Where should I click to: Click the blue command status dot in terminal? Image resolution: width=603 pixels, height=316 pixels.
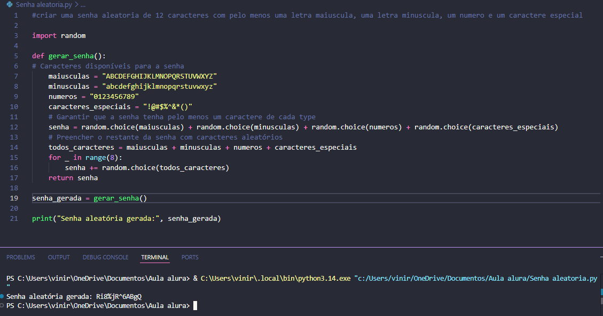pos(3,296)
